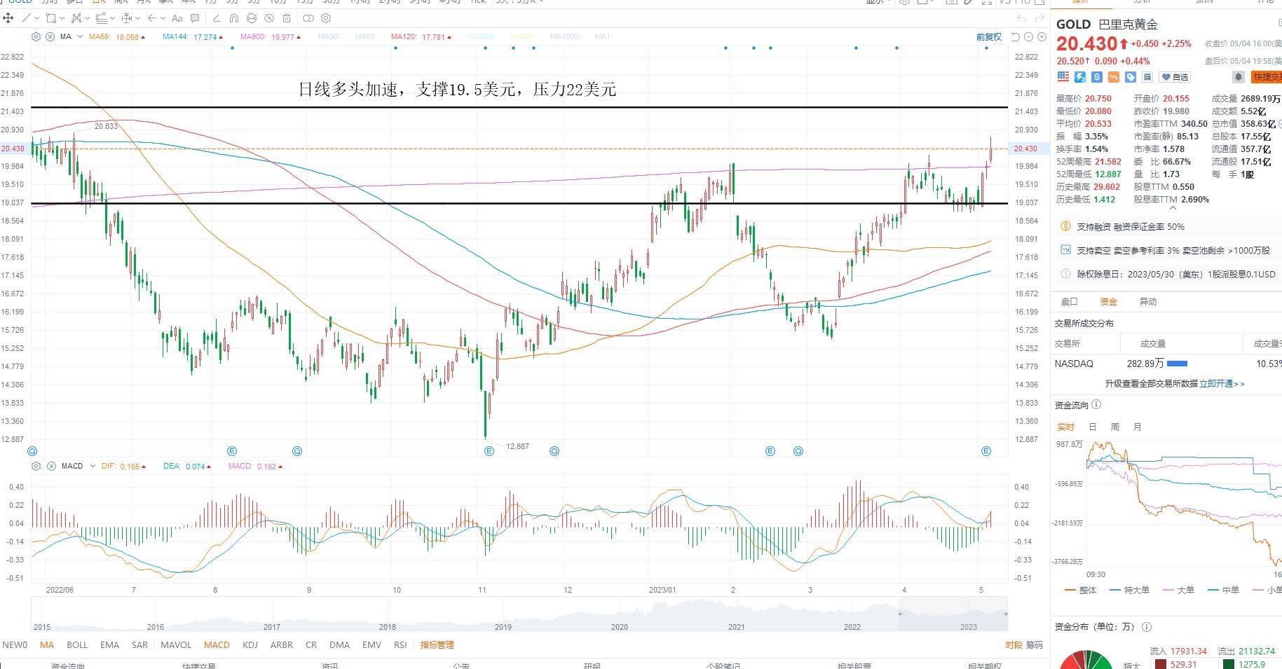This screenshot has height=669, width=1282.
Task: Switch to 时段 view
Action: pos(1014,644)
